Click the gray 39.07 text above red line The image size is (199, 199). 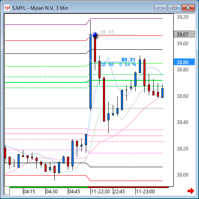107,32
